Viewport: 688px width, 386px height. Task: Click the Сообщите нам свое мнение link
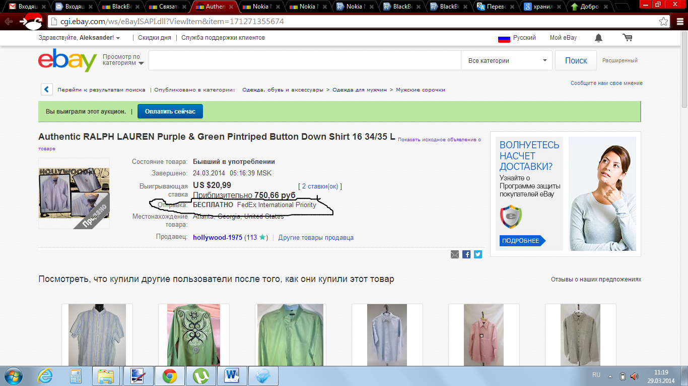606,83
